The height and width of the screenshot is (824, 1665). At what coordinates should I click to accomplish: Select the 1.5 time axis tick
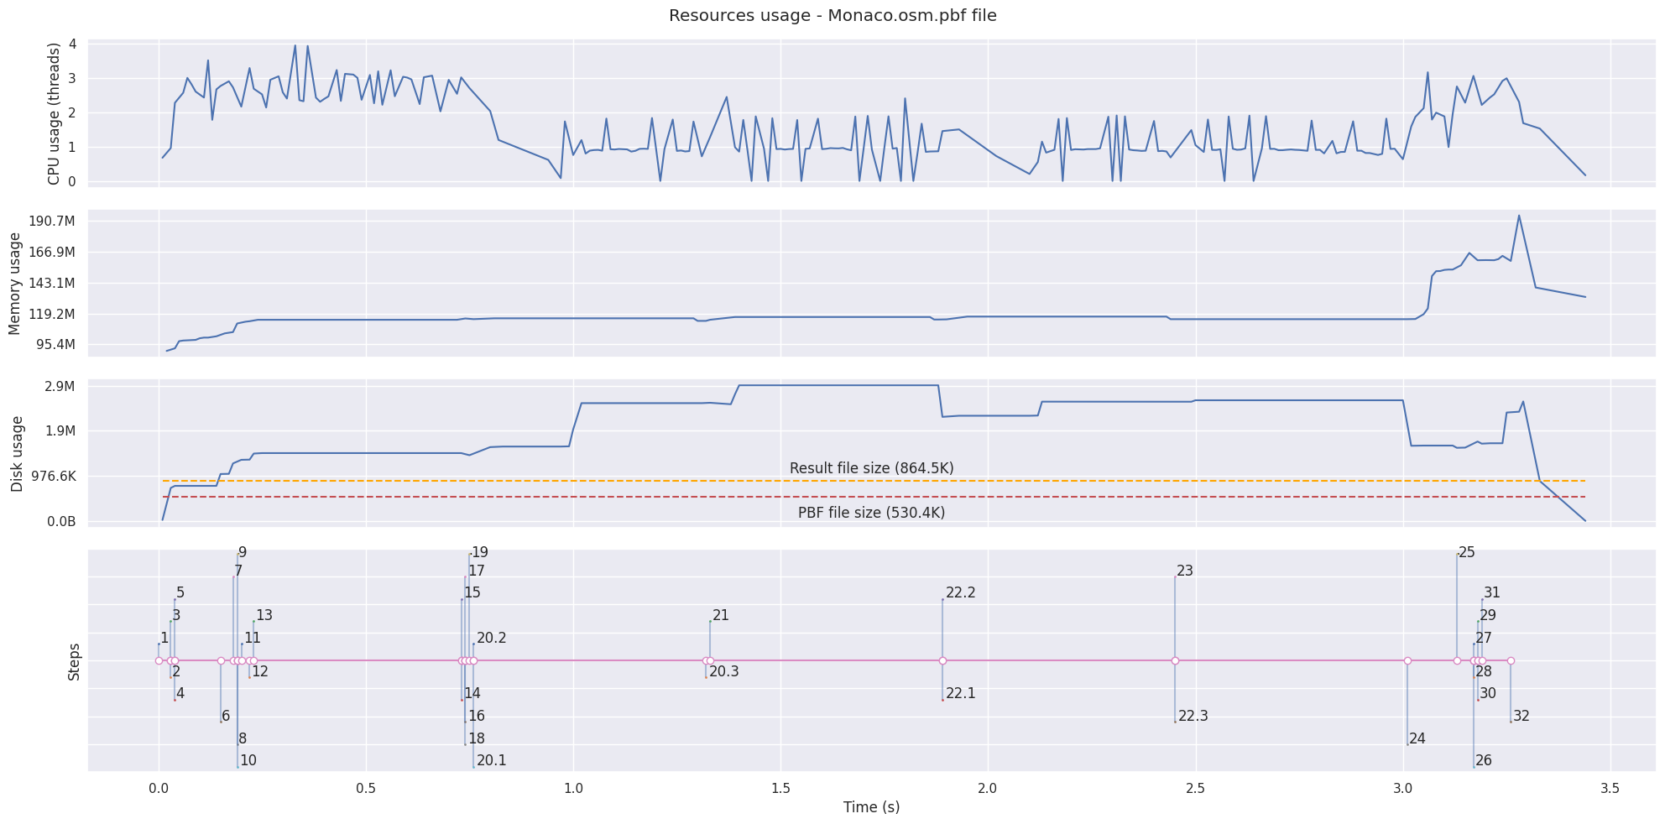780,789
